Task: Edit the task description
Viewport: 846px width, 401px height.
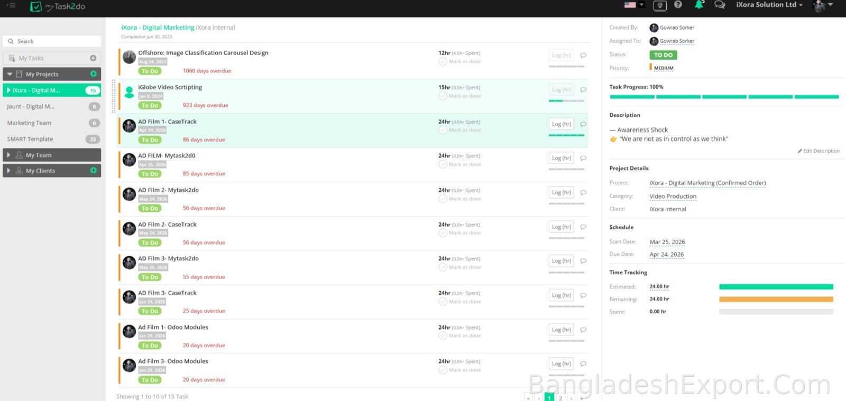Action: (x=819, y=151)
